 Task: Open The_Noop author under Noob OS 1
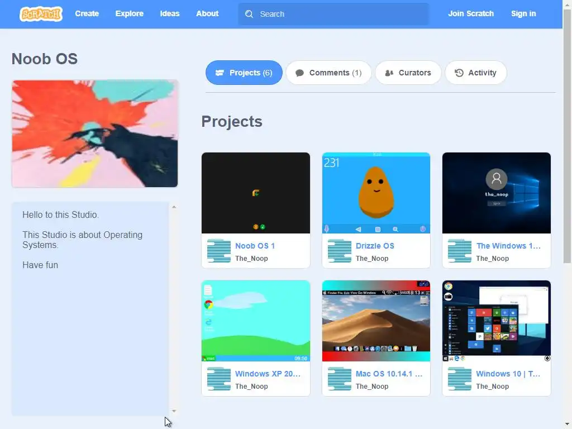(251, 258)
